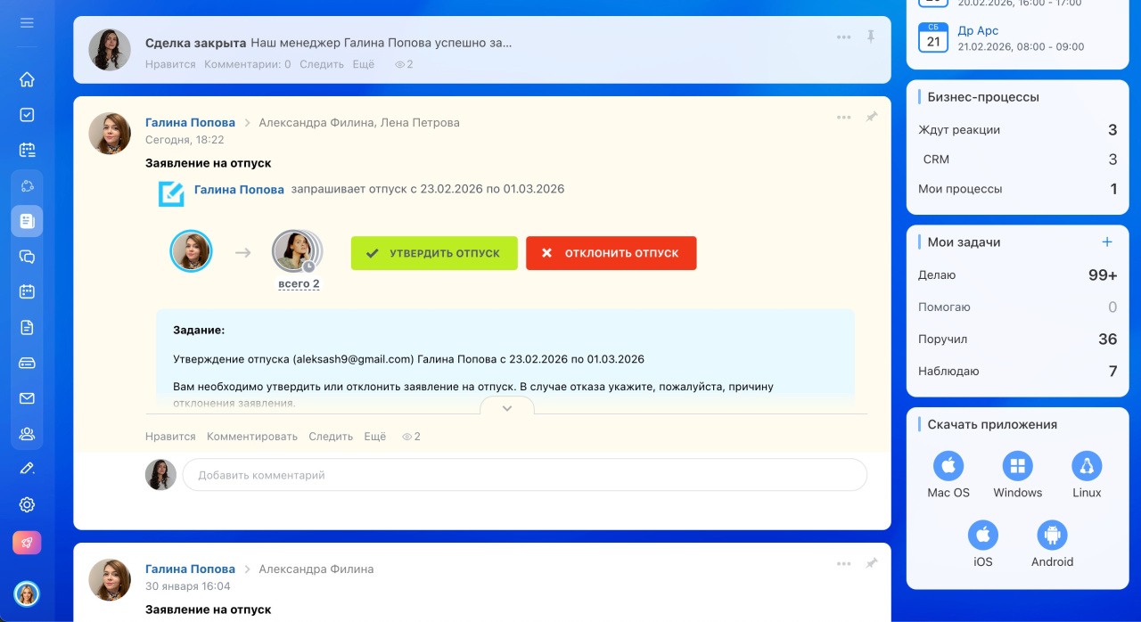Screen dimensions: 1141x622
Task: Open 'Ждут реакции' business processes
Action: 959,130
